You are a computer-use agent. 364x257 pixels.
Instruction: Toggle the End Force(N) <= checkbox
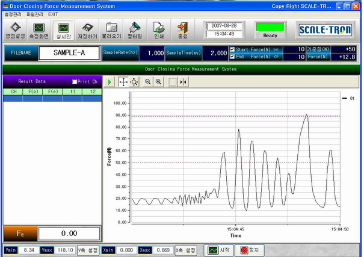(x=232, y=57)
